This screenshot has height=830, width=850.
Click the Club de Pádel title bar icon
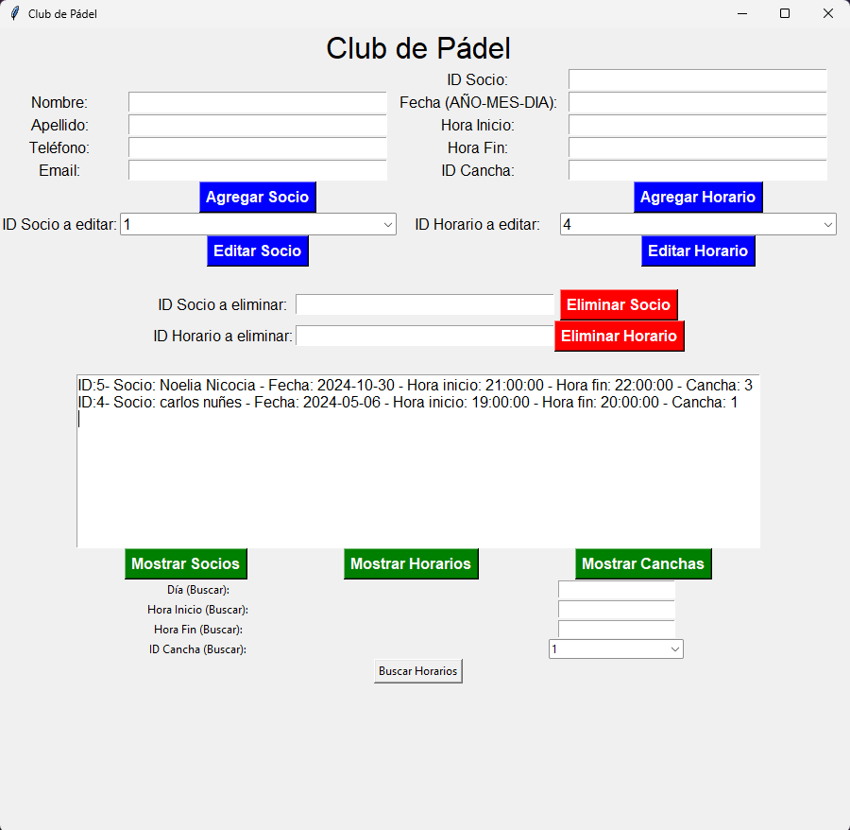coord(13,13)
